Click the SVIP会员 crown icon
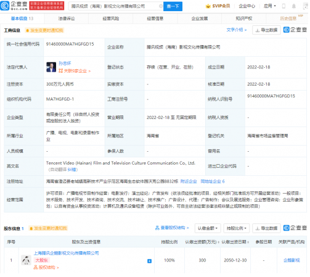Image resolution: width=310 pixels, height=277 pixels. (x=208, y=6)
